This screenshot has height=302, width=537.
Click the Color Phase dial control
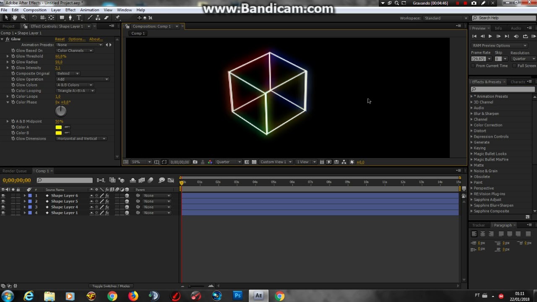(61, 111)
